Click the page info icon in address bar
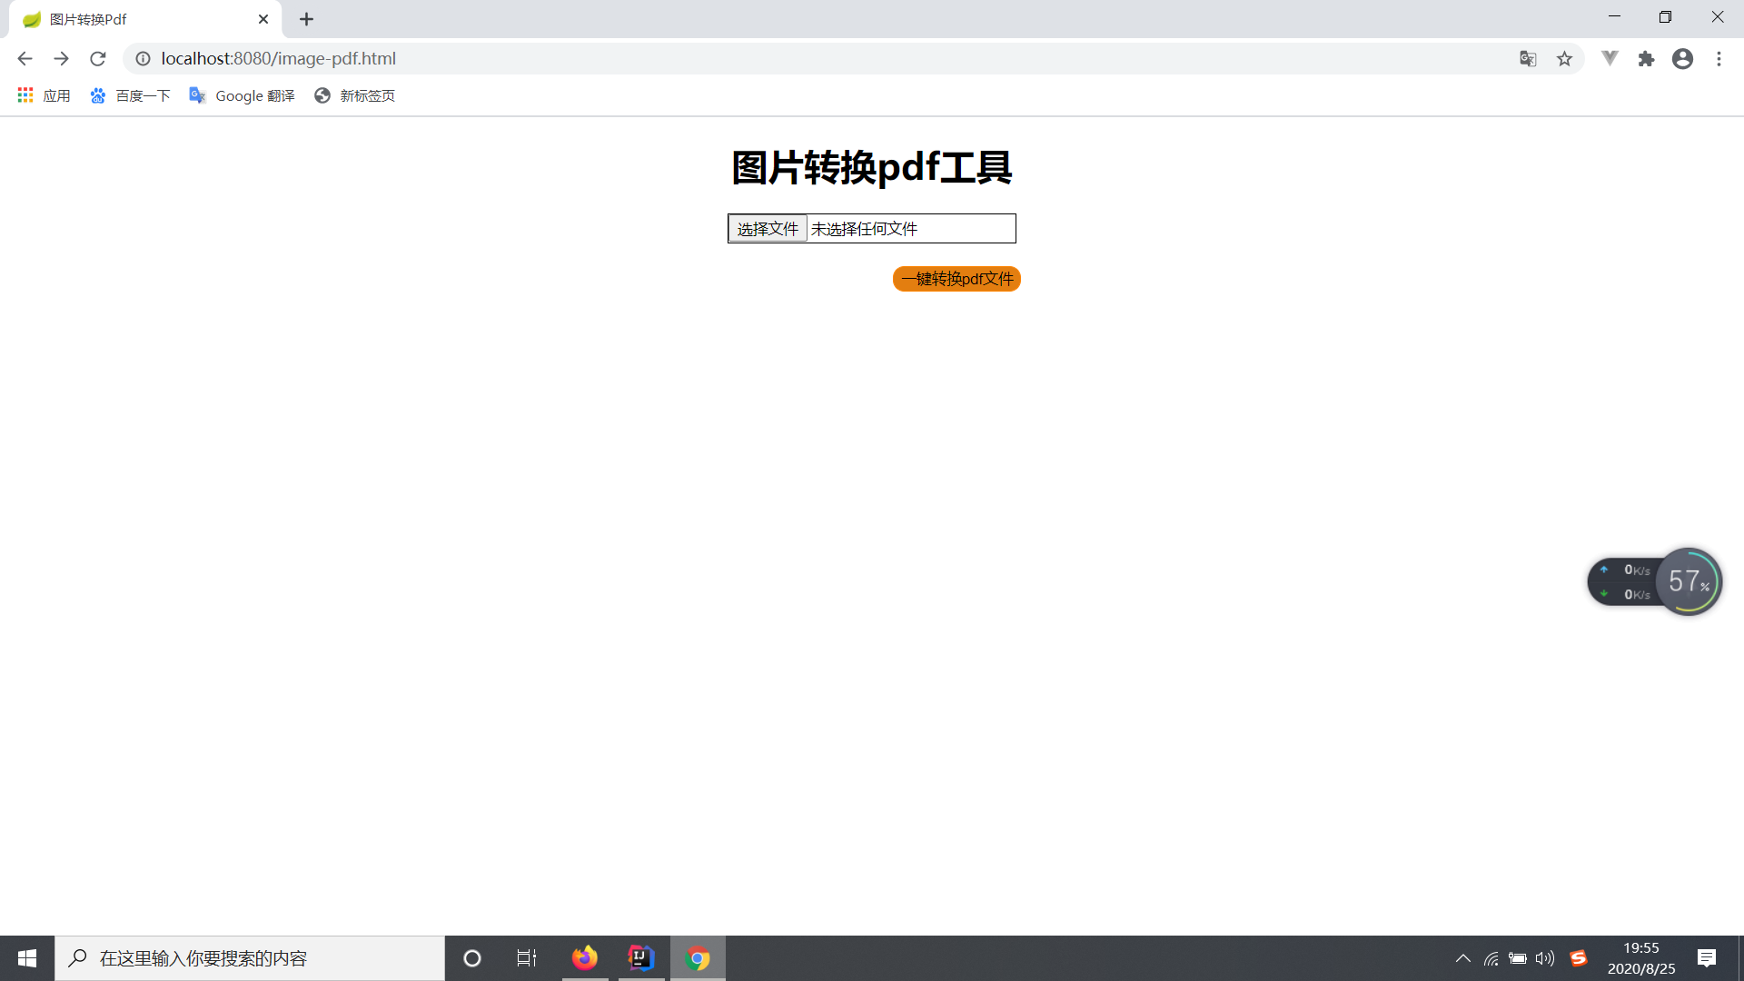 coord(143,58)
